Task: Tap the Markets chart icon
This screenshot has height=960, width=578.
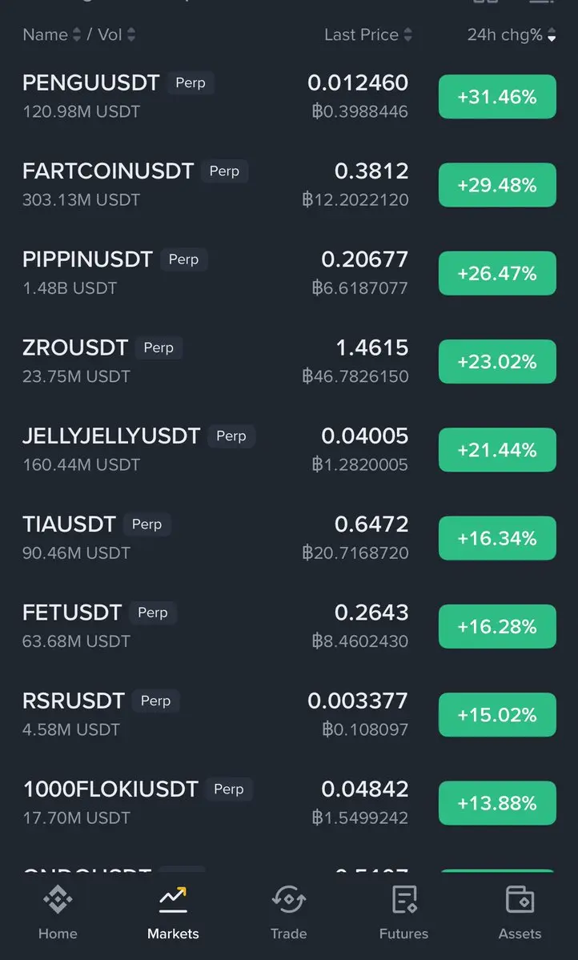Action: [x=173, y=900]
